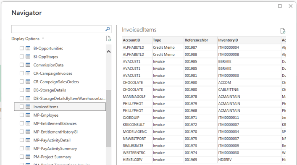Click the table icon next to MP-EntitlementHistoryGI
This screenshot has height=165, width=297.
[28, 132]
